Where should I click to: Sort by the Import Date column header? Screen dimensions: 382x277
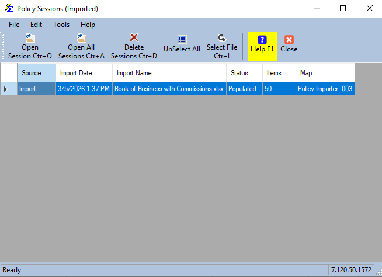[84, 73]
